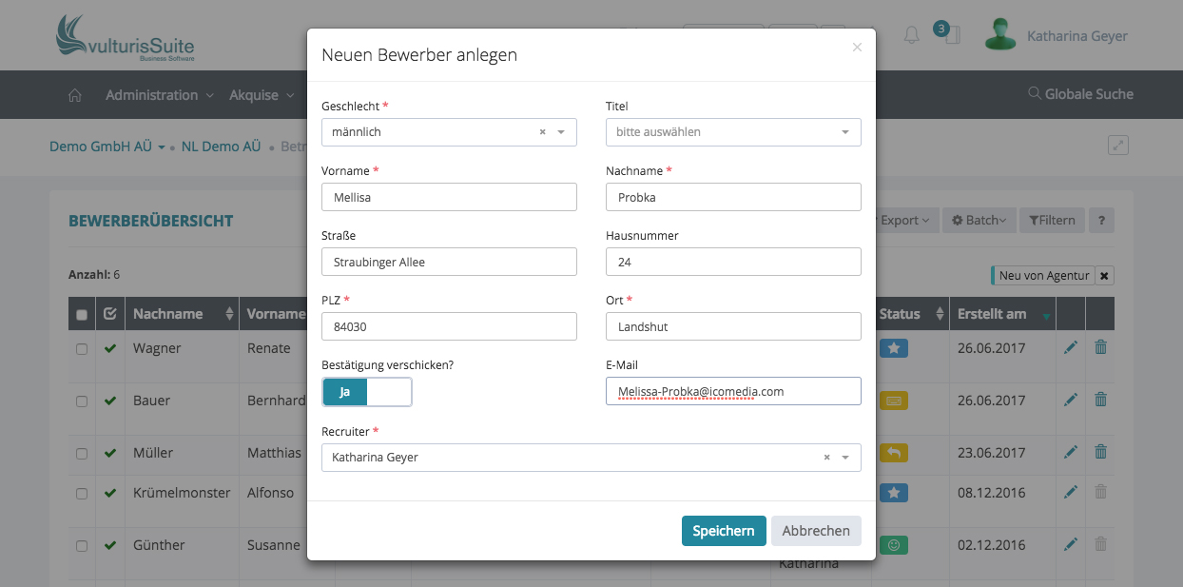Click the green smiley status for Günther
The image size is (1183, 587).
[894, 545]
